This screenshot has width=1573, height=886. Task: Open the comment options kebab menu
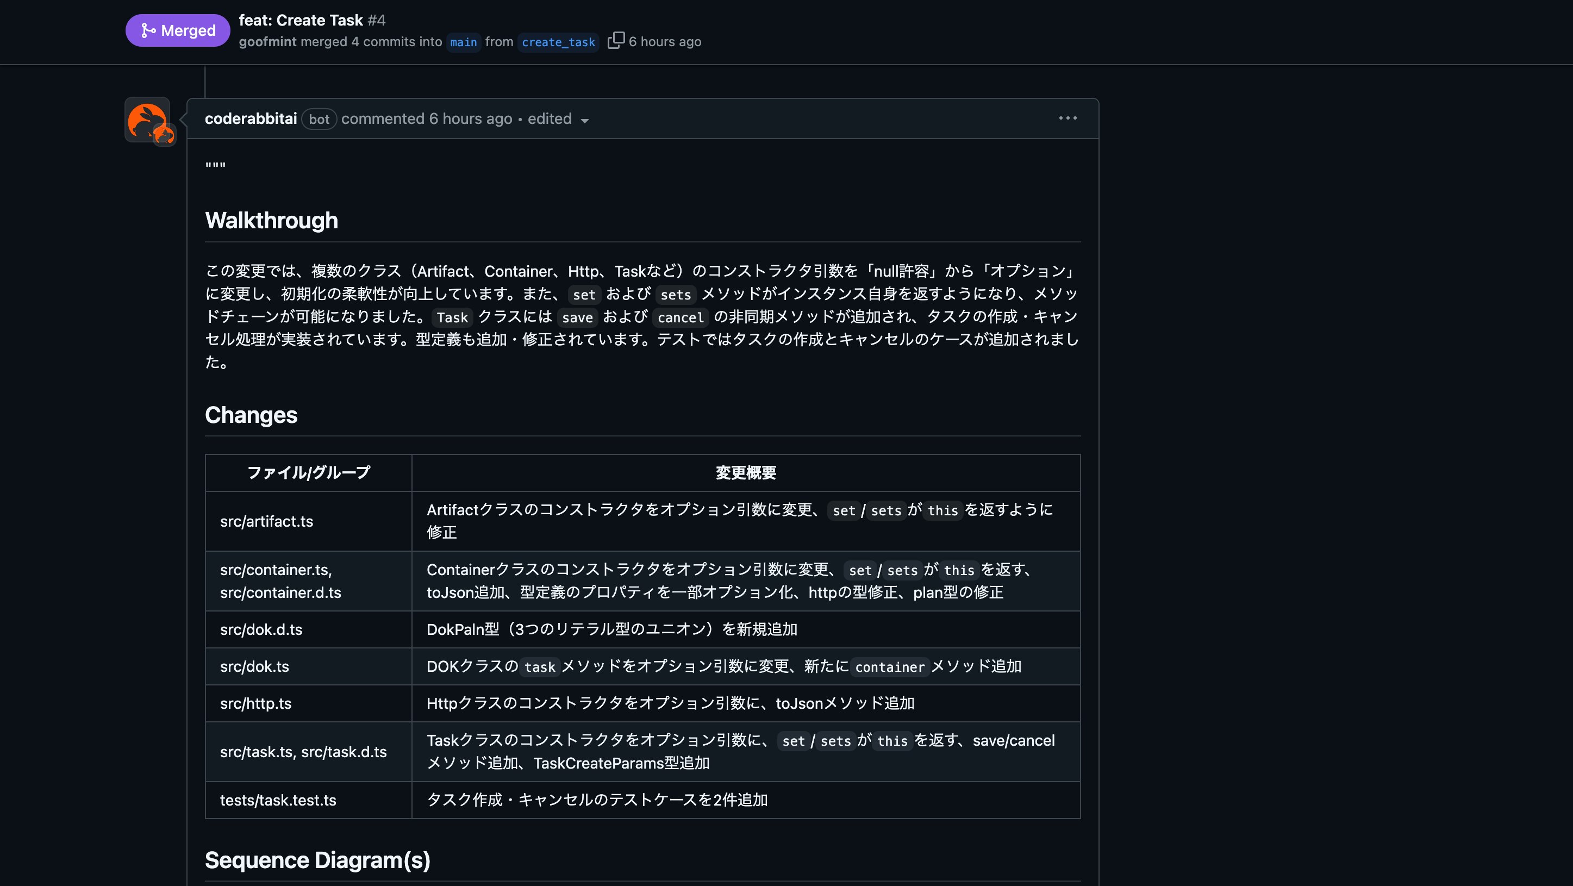coord(1067,118)
